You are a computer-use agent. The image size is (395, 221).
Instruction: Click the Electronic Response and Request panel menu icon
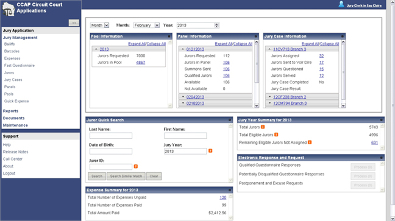[x=381, y=158]
